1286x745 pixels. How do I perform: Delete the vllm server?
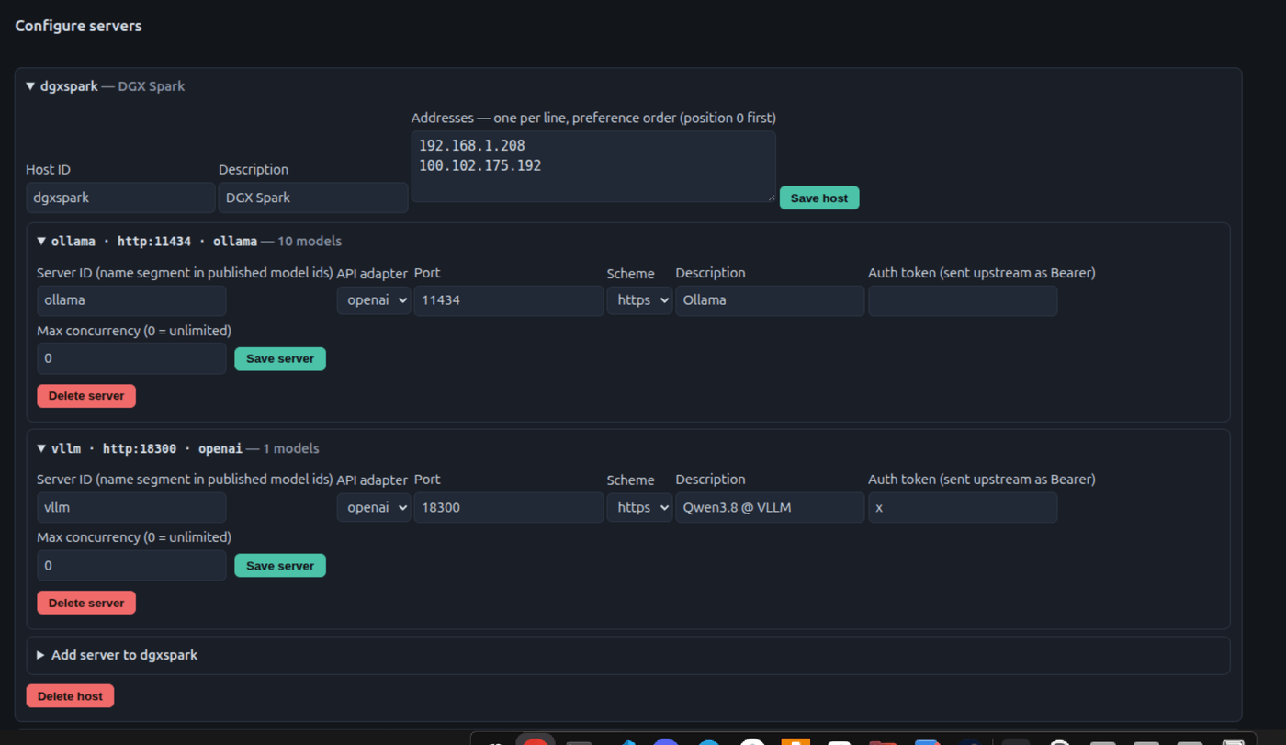86,603
